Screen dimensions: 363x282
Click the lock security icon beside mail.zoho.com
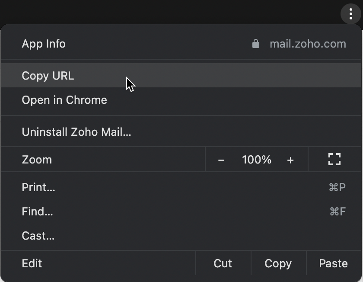[256, 43]
